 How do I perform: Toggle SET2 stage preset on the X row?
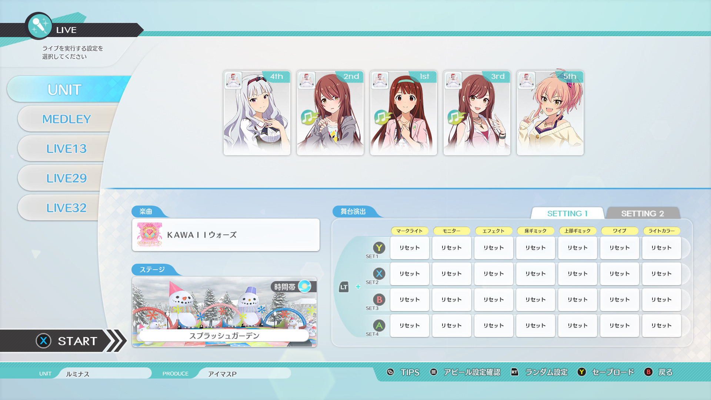[x=379, y=274]
